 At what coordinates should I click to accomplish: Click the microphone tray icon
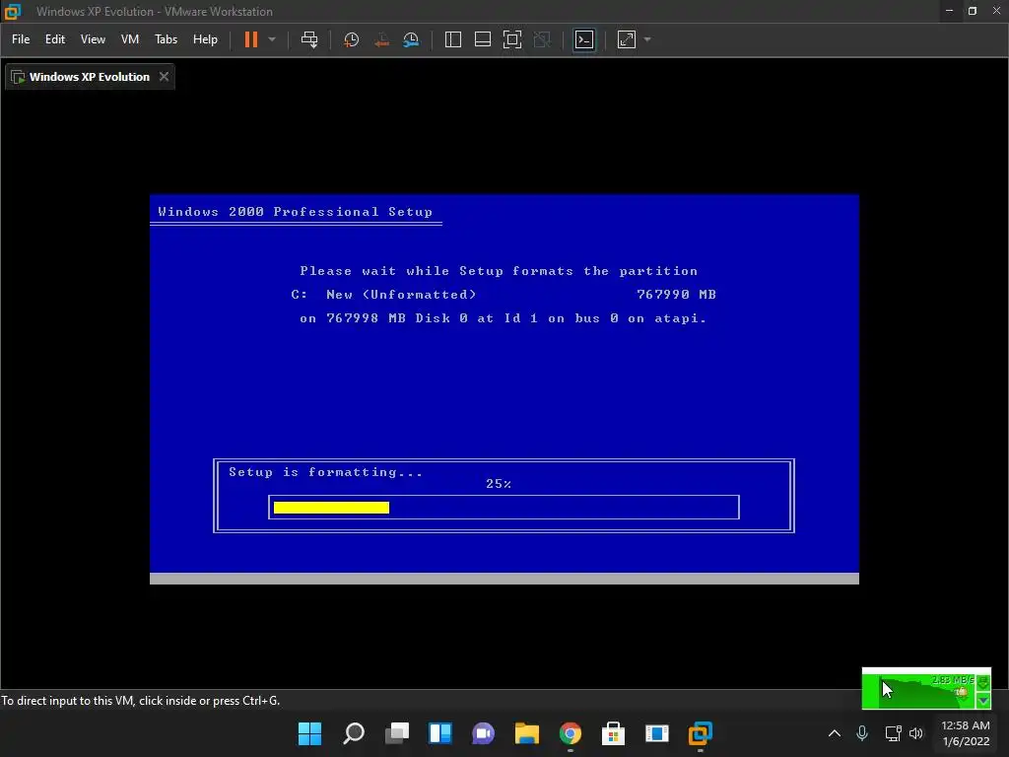(x=862, y=733)
